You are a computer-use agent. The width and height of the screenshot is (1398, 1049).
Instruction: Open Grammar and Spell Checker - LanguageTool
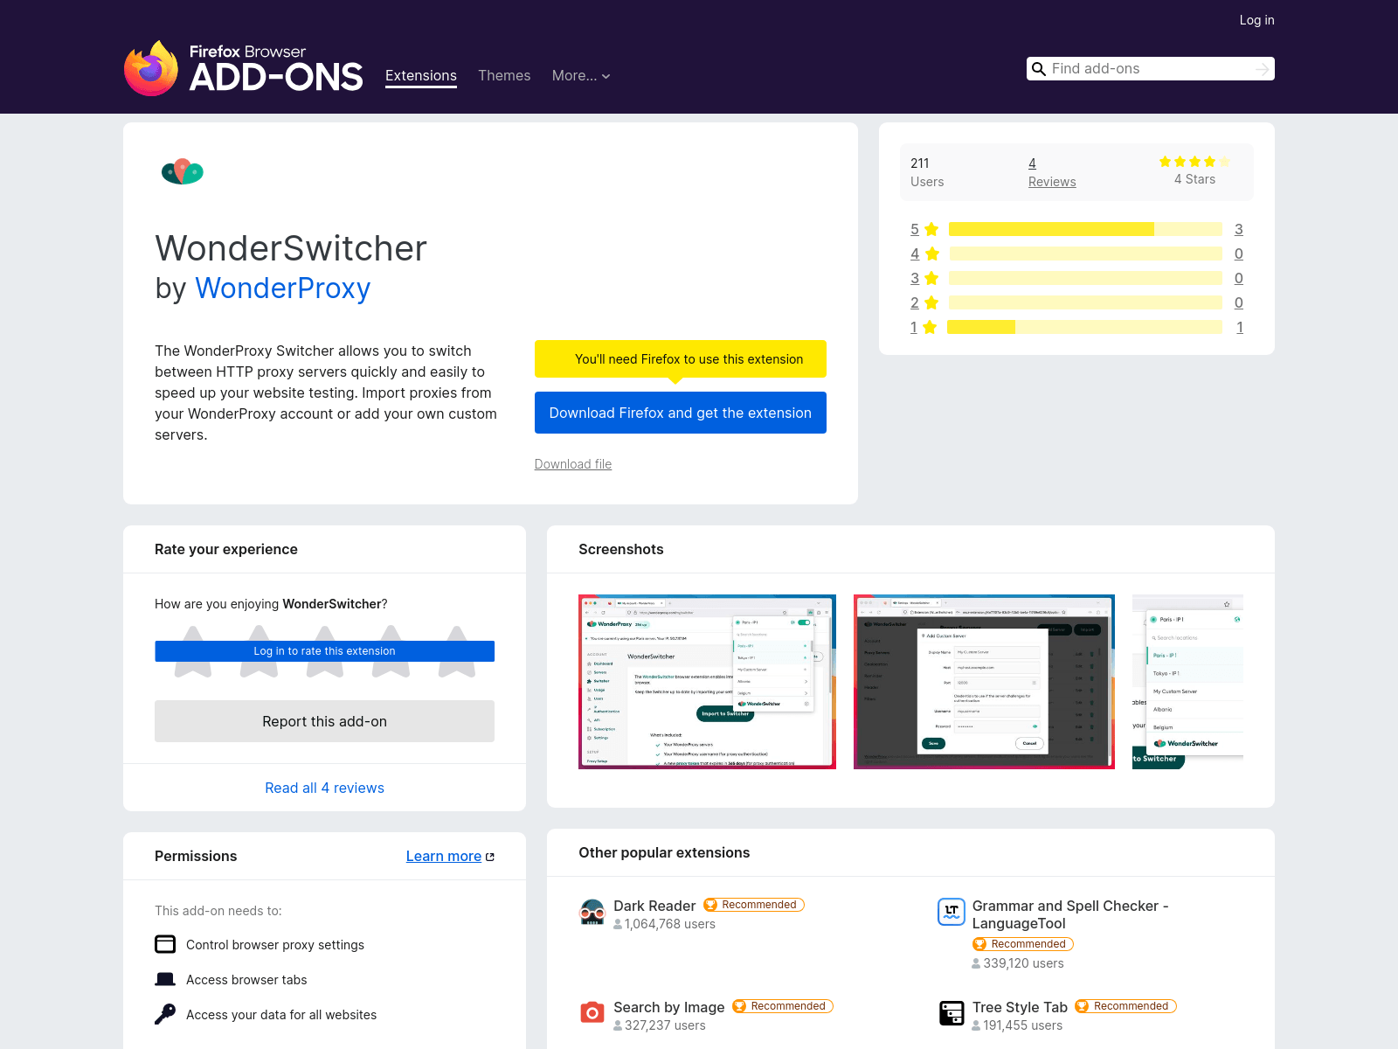1070,914
